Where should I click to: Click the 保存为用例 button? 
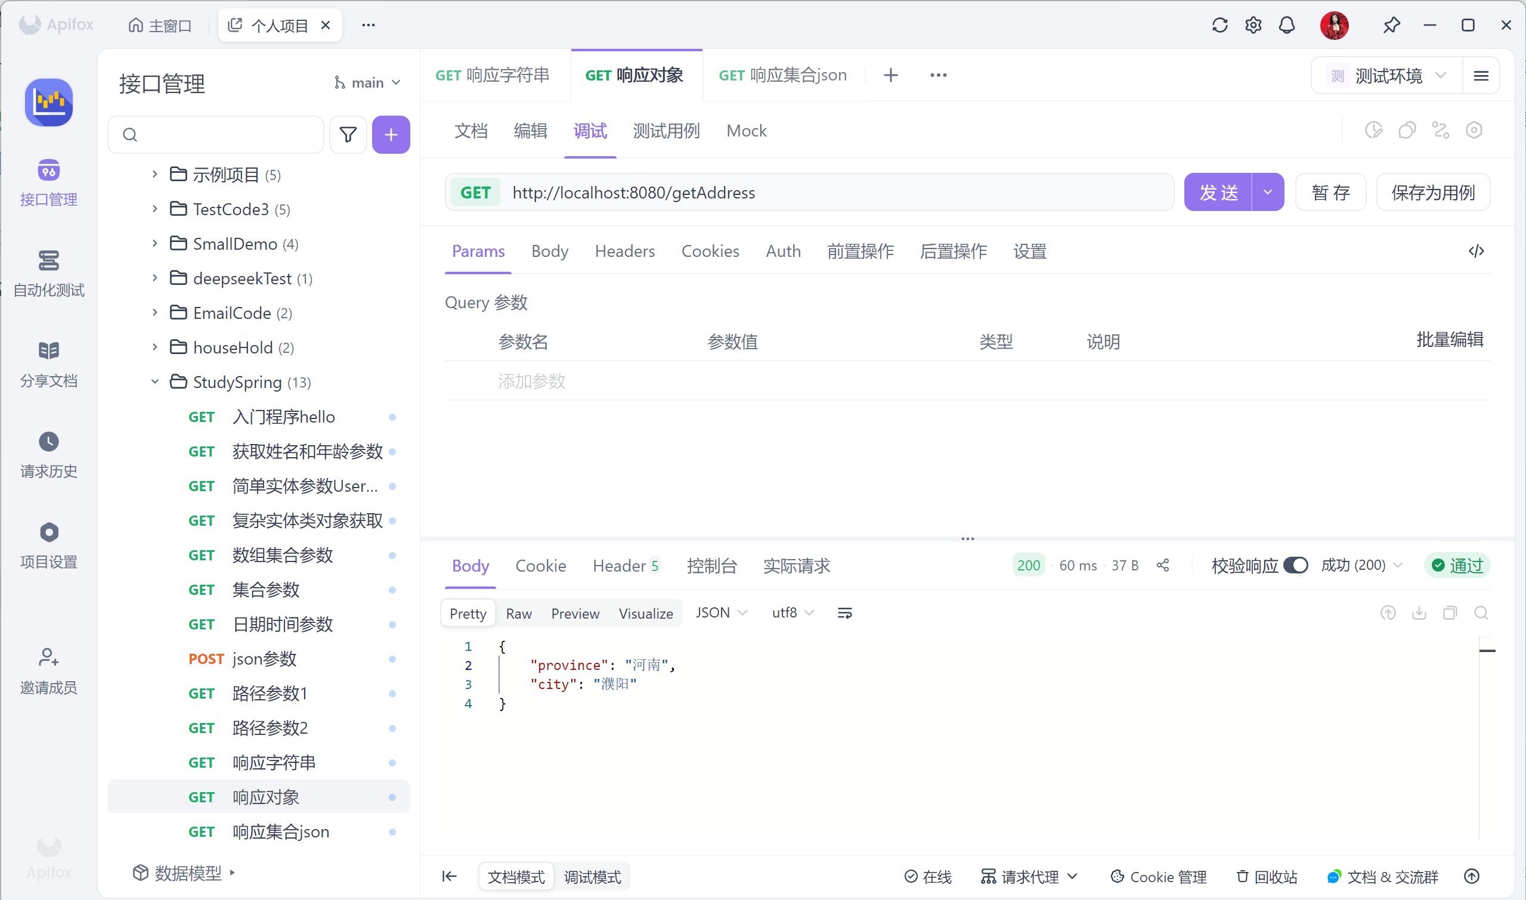[1432, 193]
